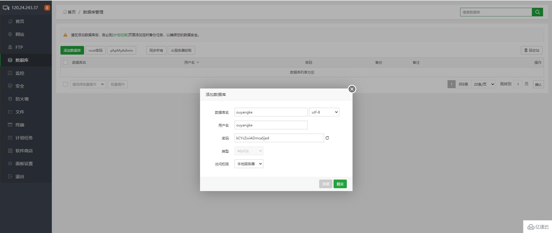The height and width of the screenshot is (233, 552).
Task: Click the home icon in the breadcrumb
Action: [65, 12]
